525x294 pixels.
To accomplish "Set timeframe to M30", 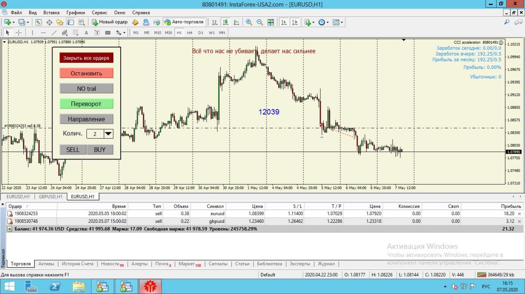I will (168, 33).
